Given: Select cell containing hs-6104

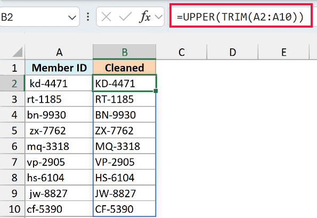Looking at the screenshot, I should coord(59,178).
